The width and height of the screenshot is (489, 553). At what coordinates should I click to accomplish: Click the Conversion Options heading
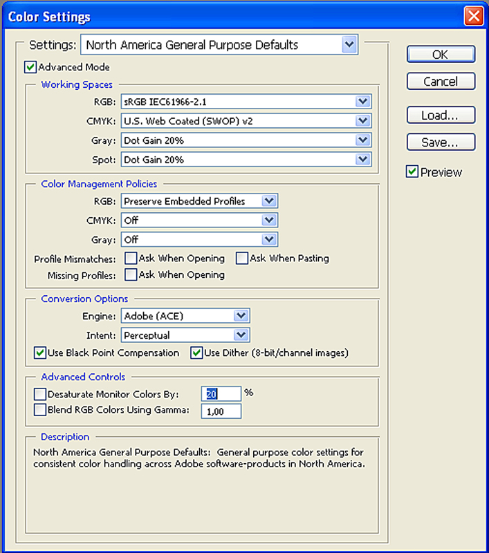(x=84, y=299)
